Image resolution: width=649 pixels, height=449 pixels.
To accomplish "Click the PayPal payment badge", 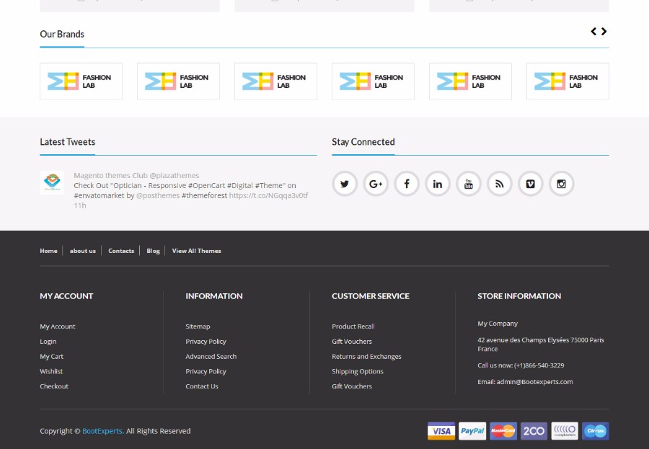I will pyautogui.click(x=472, y=431).
